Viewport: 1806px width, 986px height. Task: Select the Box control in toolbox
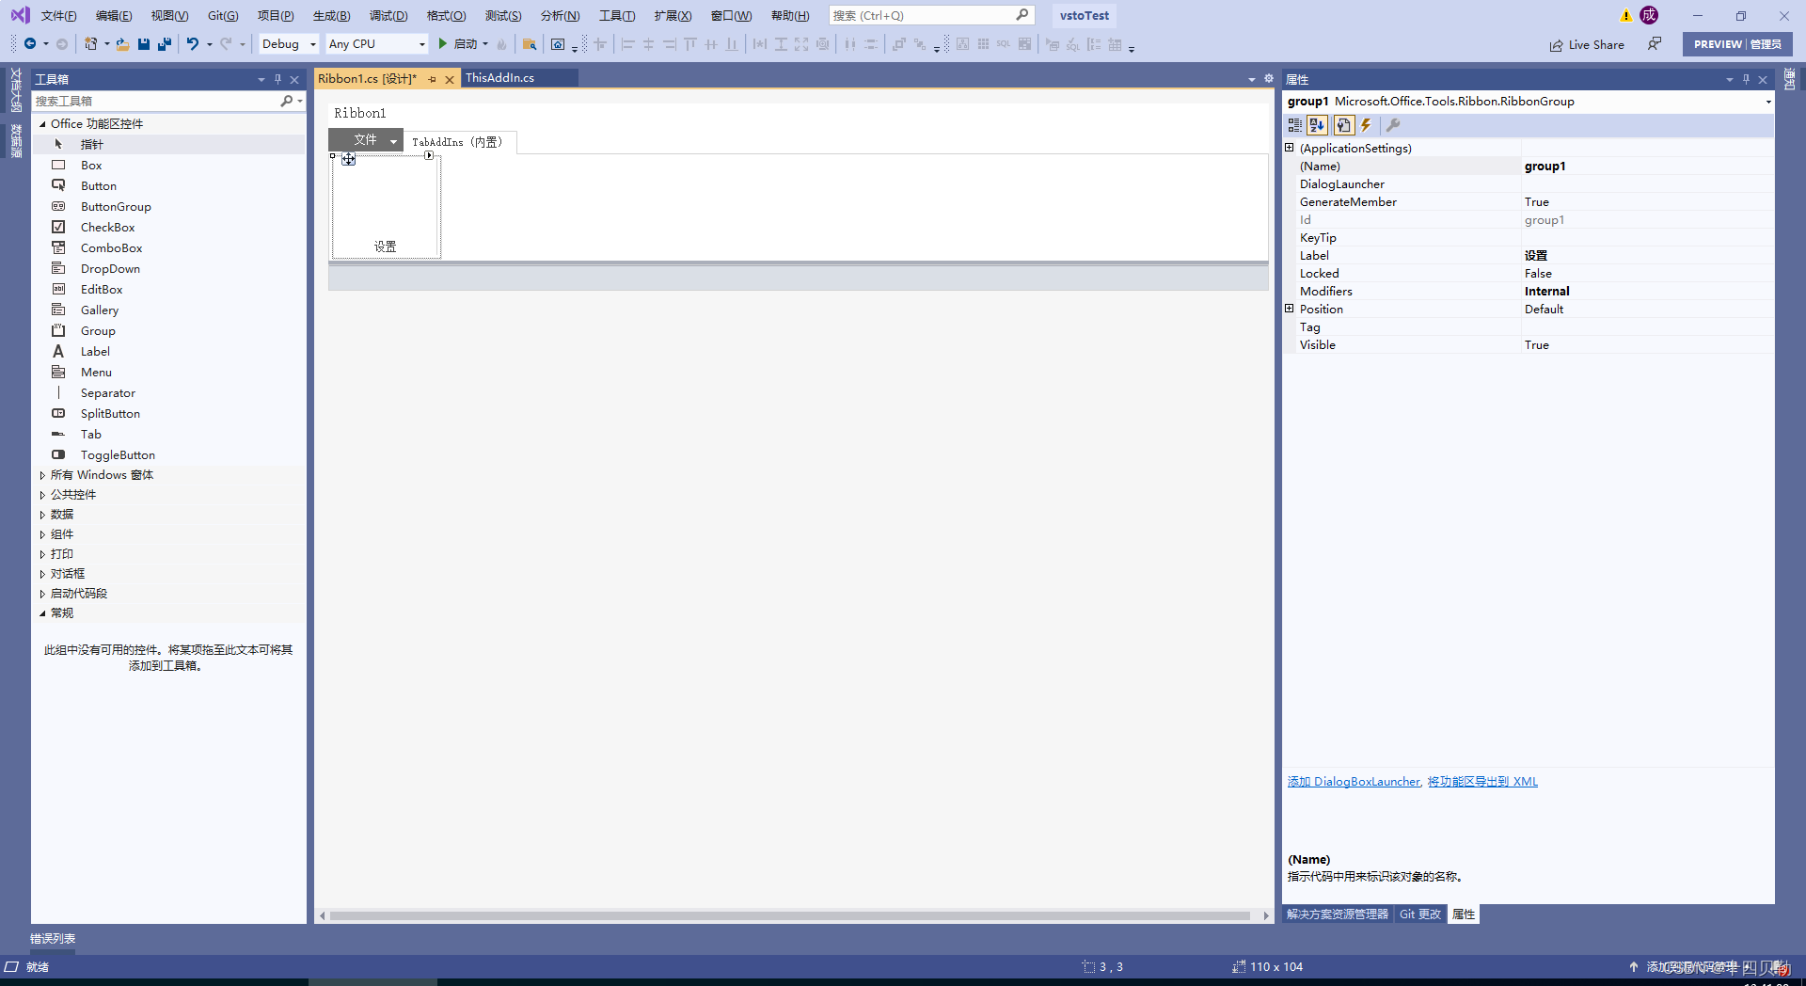point(169,165)
